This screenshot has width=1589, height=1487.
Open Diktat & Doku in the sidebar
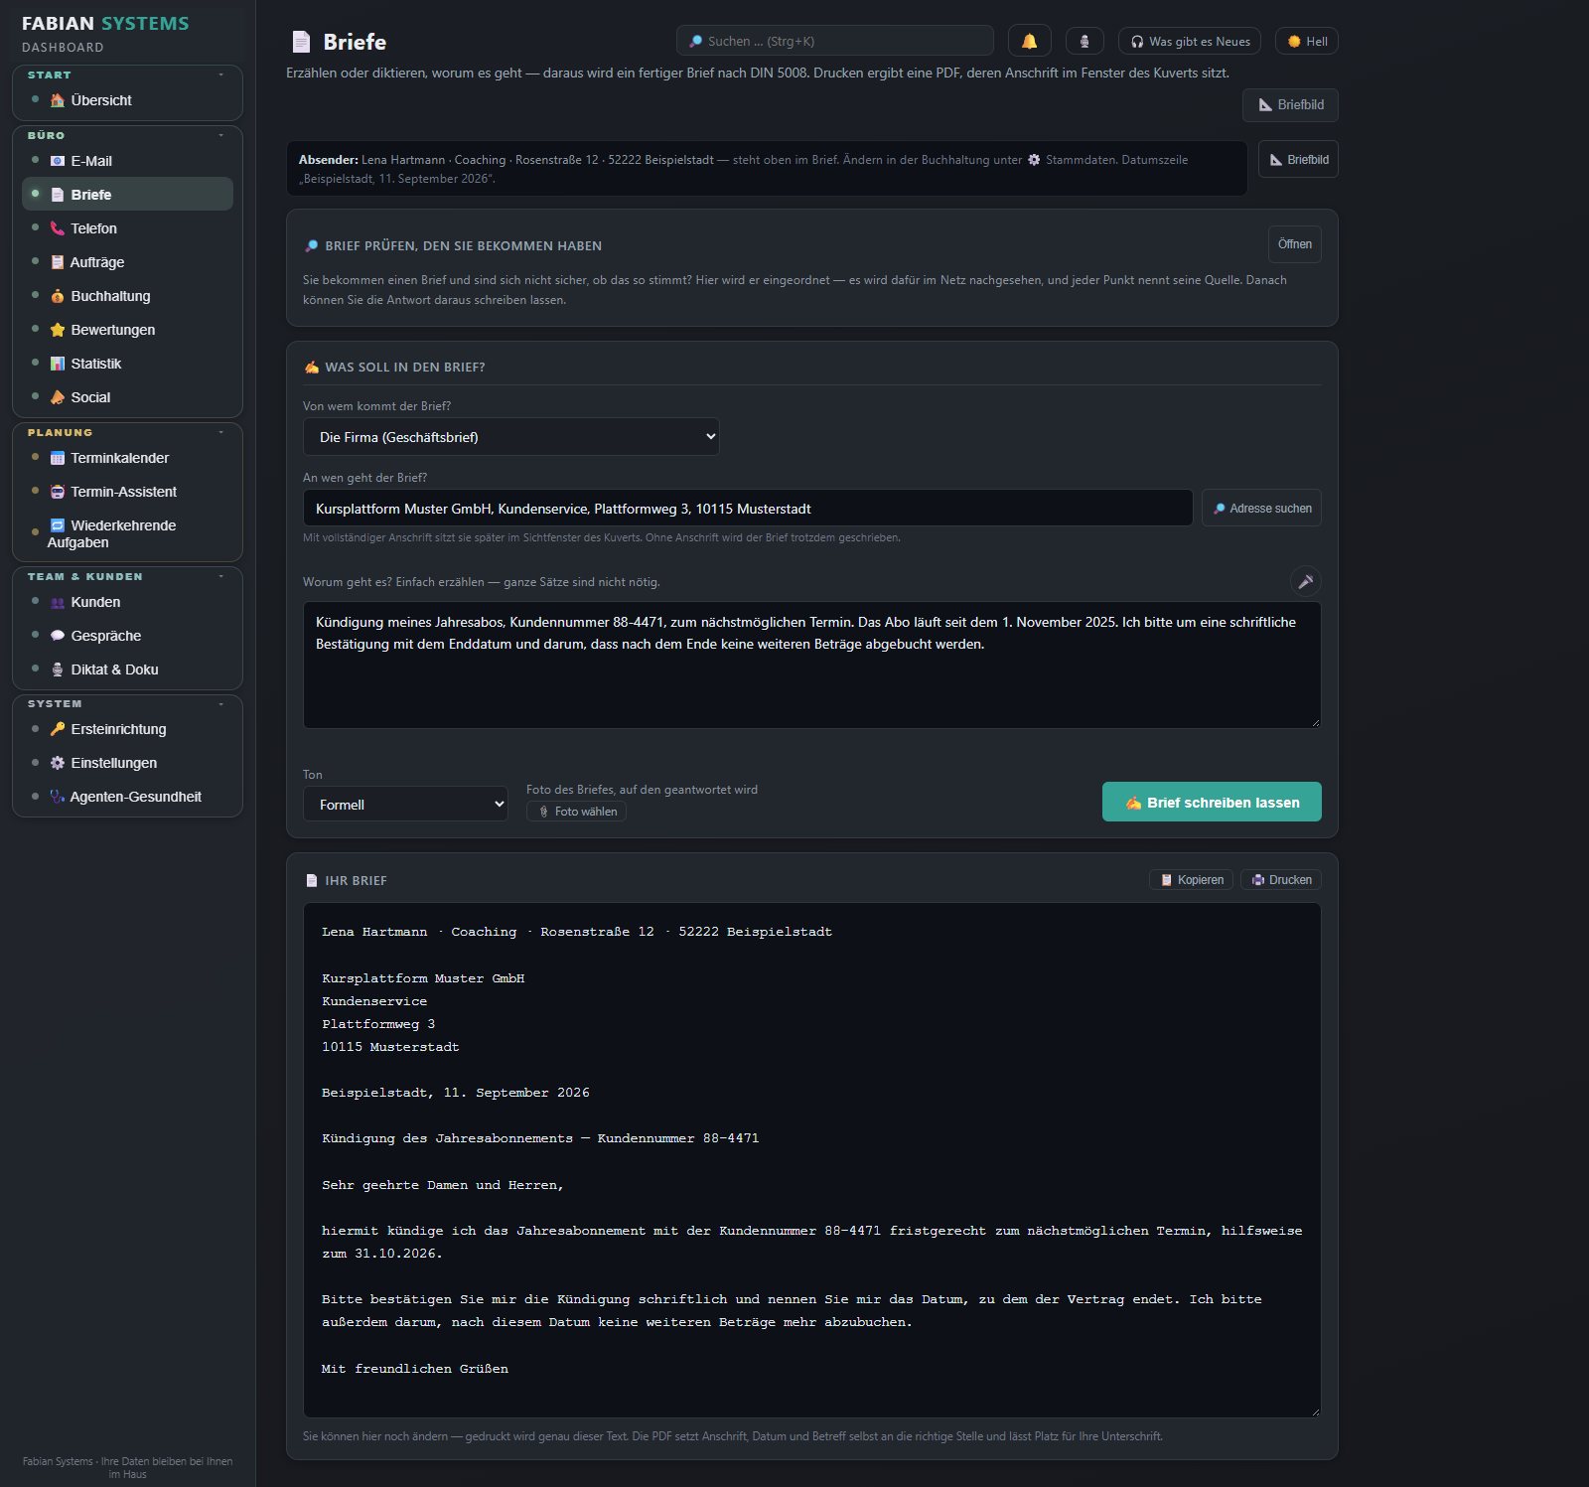[x=127, y=669]
